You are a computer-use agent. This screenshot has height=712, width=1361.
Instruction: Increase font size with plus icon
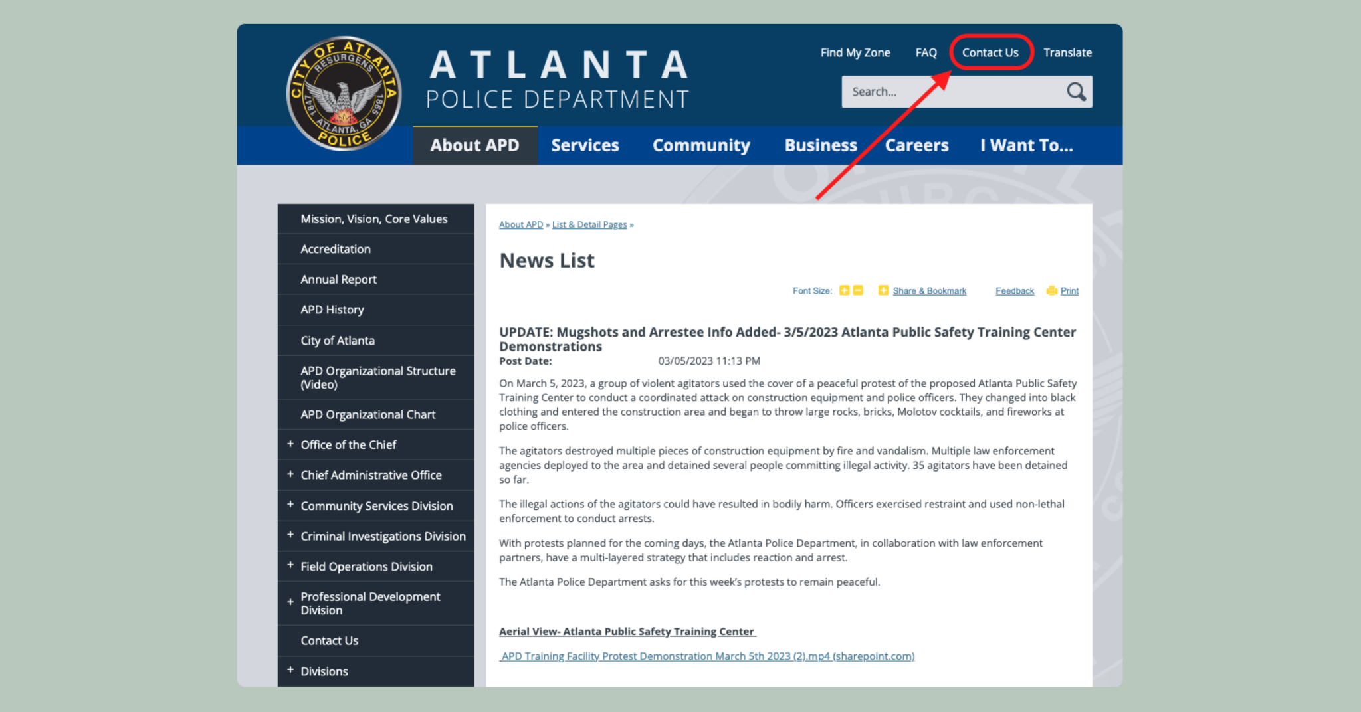point(844,290)
